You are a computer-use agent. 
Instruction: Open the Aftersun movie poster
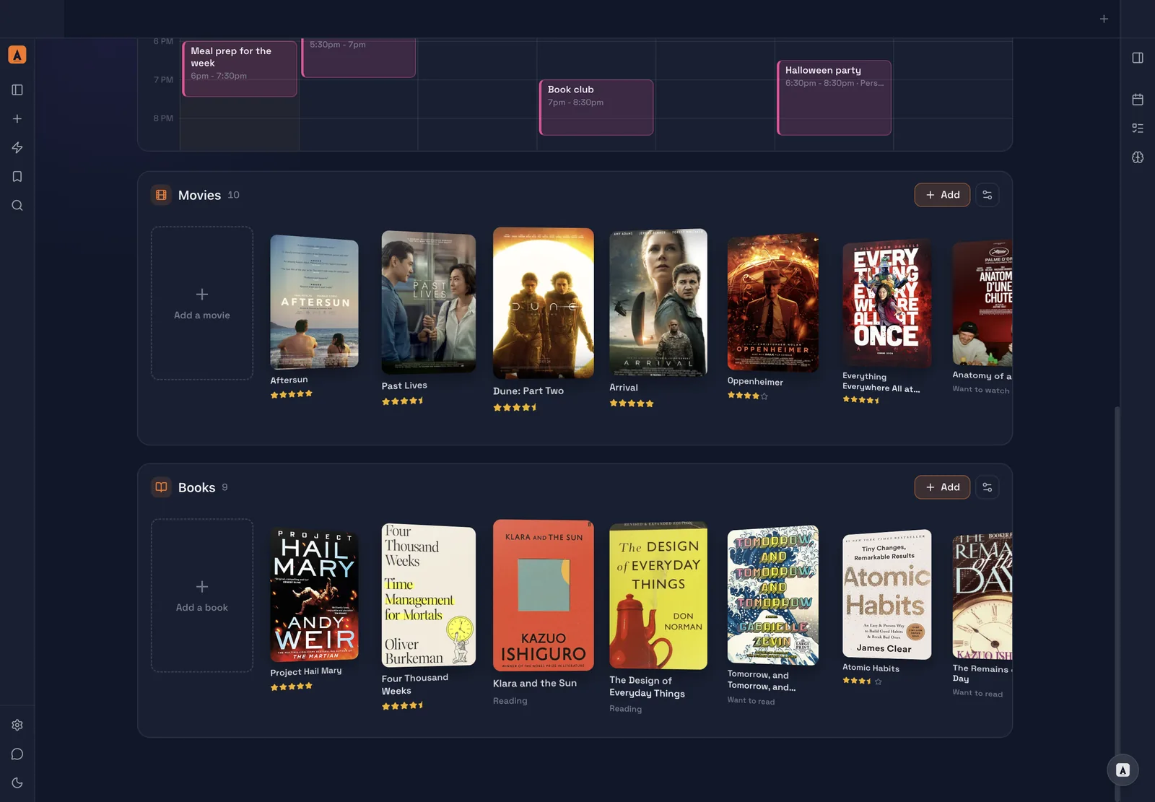(x=314, y=302)
